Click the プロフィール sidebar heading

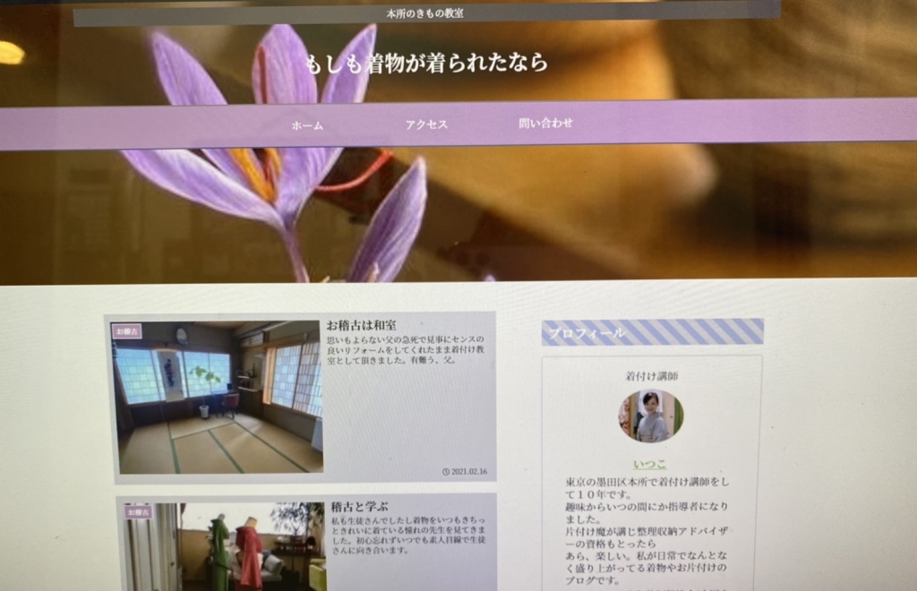(x=653, y=332)
